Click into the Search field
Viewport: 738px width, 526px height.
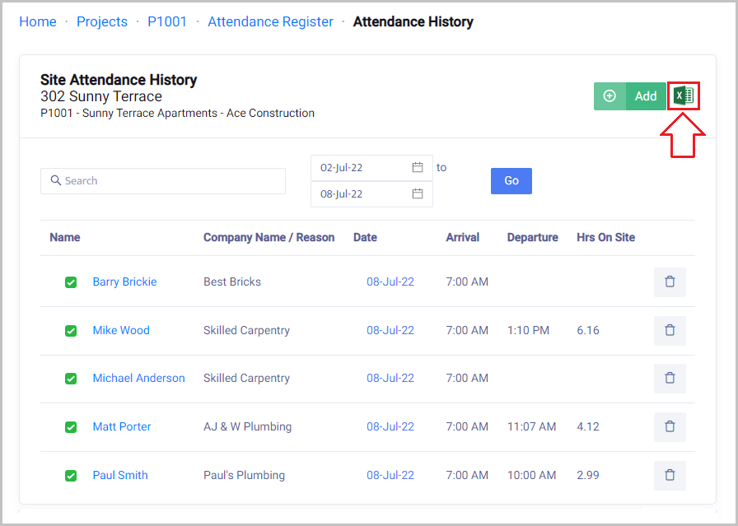[163, 181]
